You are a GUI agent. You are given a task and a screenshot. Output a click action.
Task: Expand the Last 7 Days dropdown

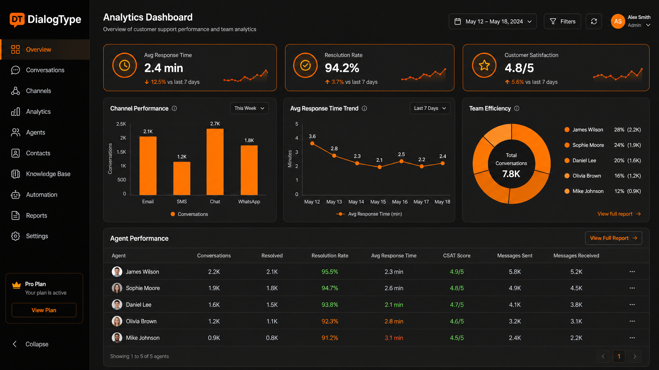[430, 108]
